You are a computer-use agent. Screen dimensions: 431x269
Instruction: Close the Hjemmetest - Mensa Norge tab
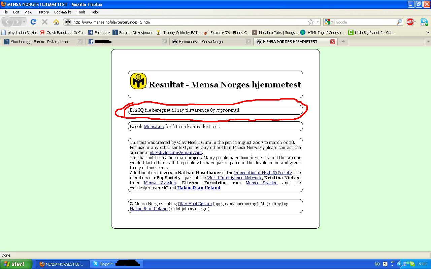tap(248, 42)
